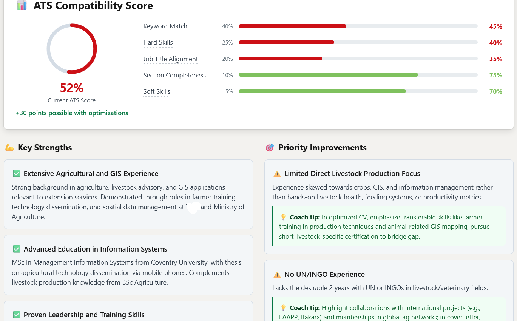Click the Hard Skills link
The width and height of the screenshot is (517, 321).
[x=158, y=42]
